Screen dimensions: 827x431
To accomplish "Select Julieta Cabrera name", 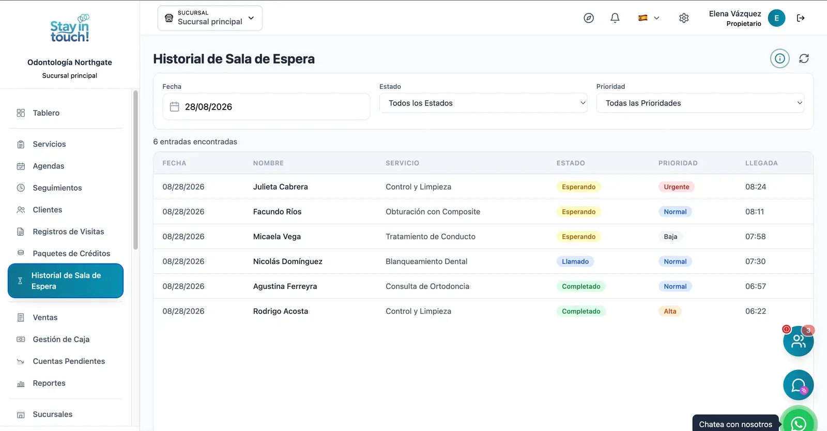I will tap(281, 187).
